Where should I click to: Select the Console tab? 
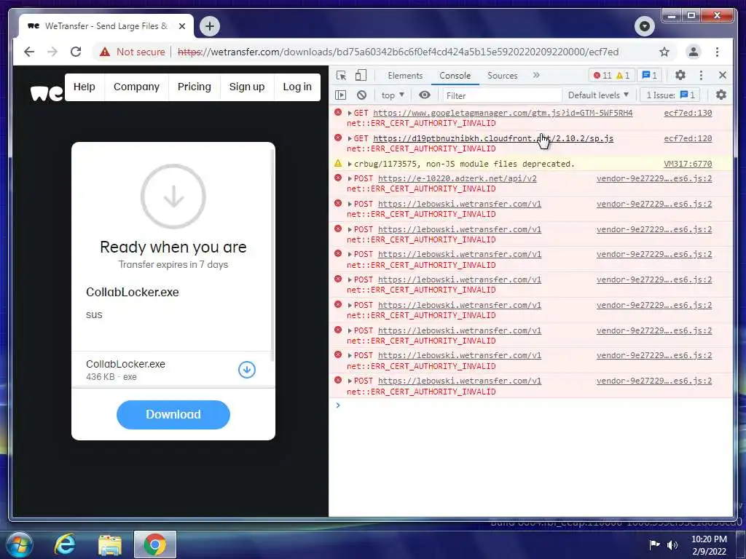pyautogui.click(x=455, y=76)
